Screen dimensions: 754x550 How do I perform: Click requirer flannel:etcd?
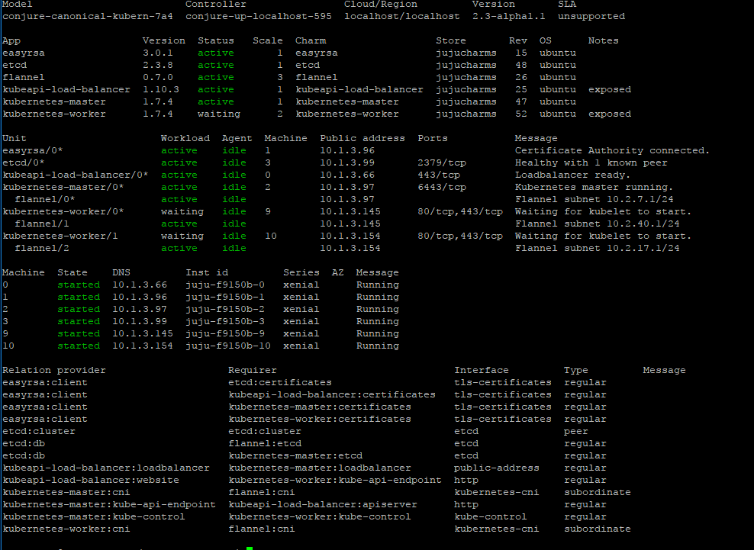265,444
